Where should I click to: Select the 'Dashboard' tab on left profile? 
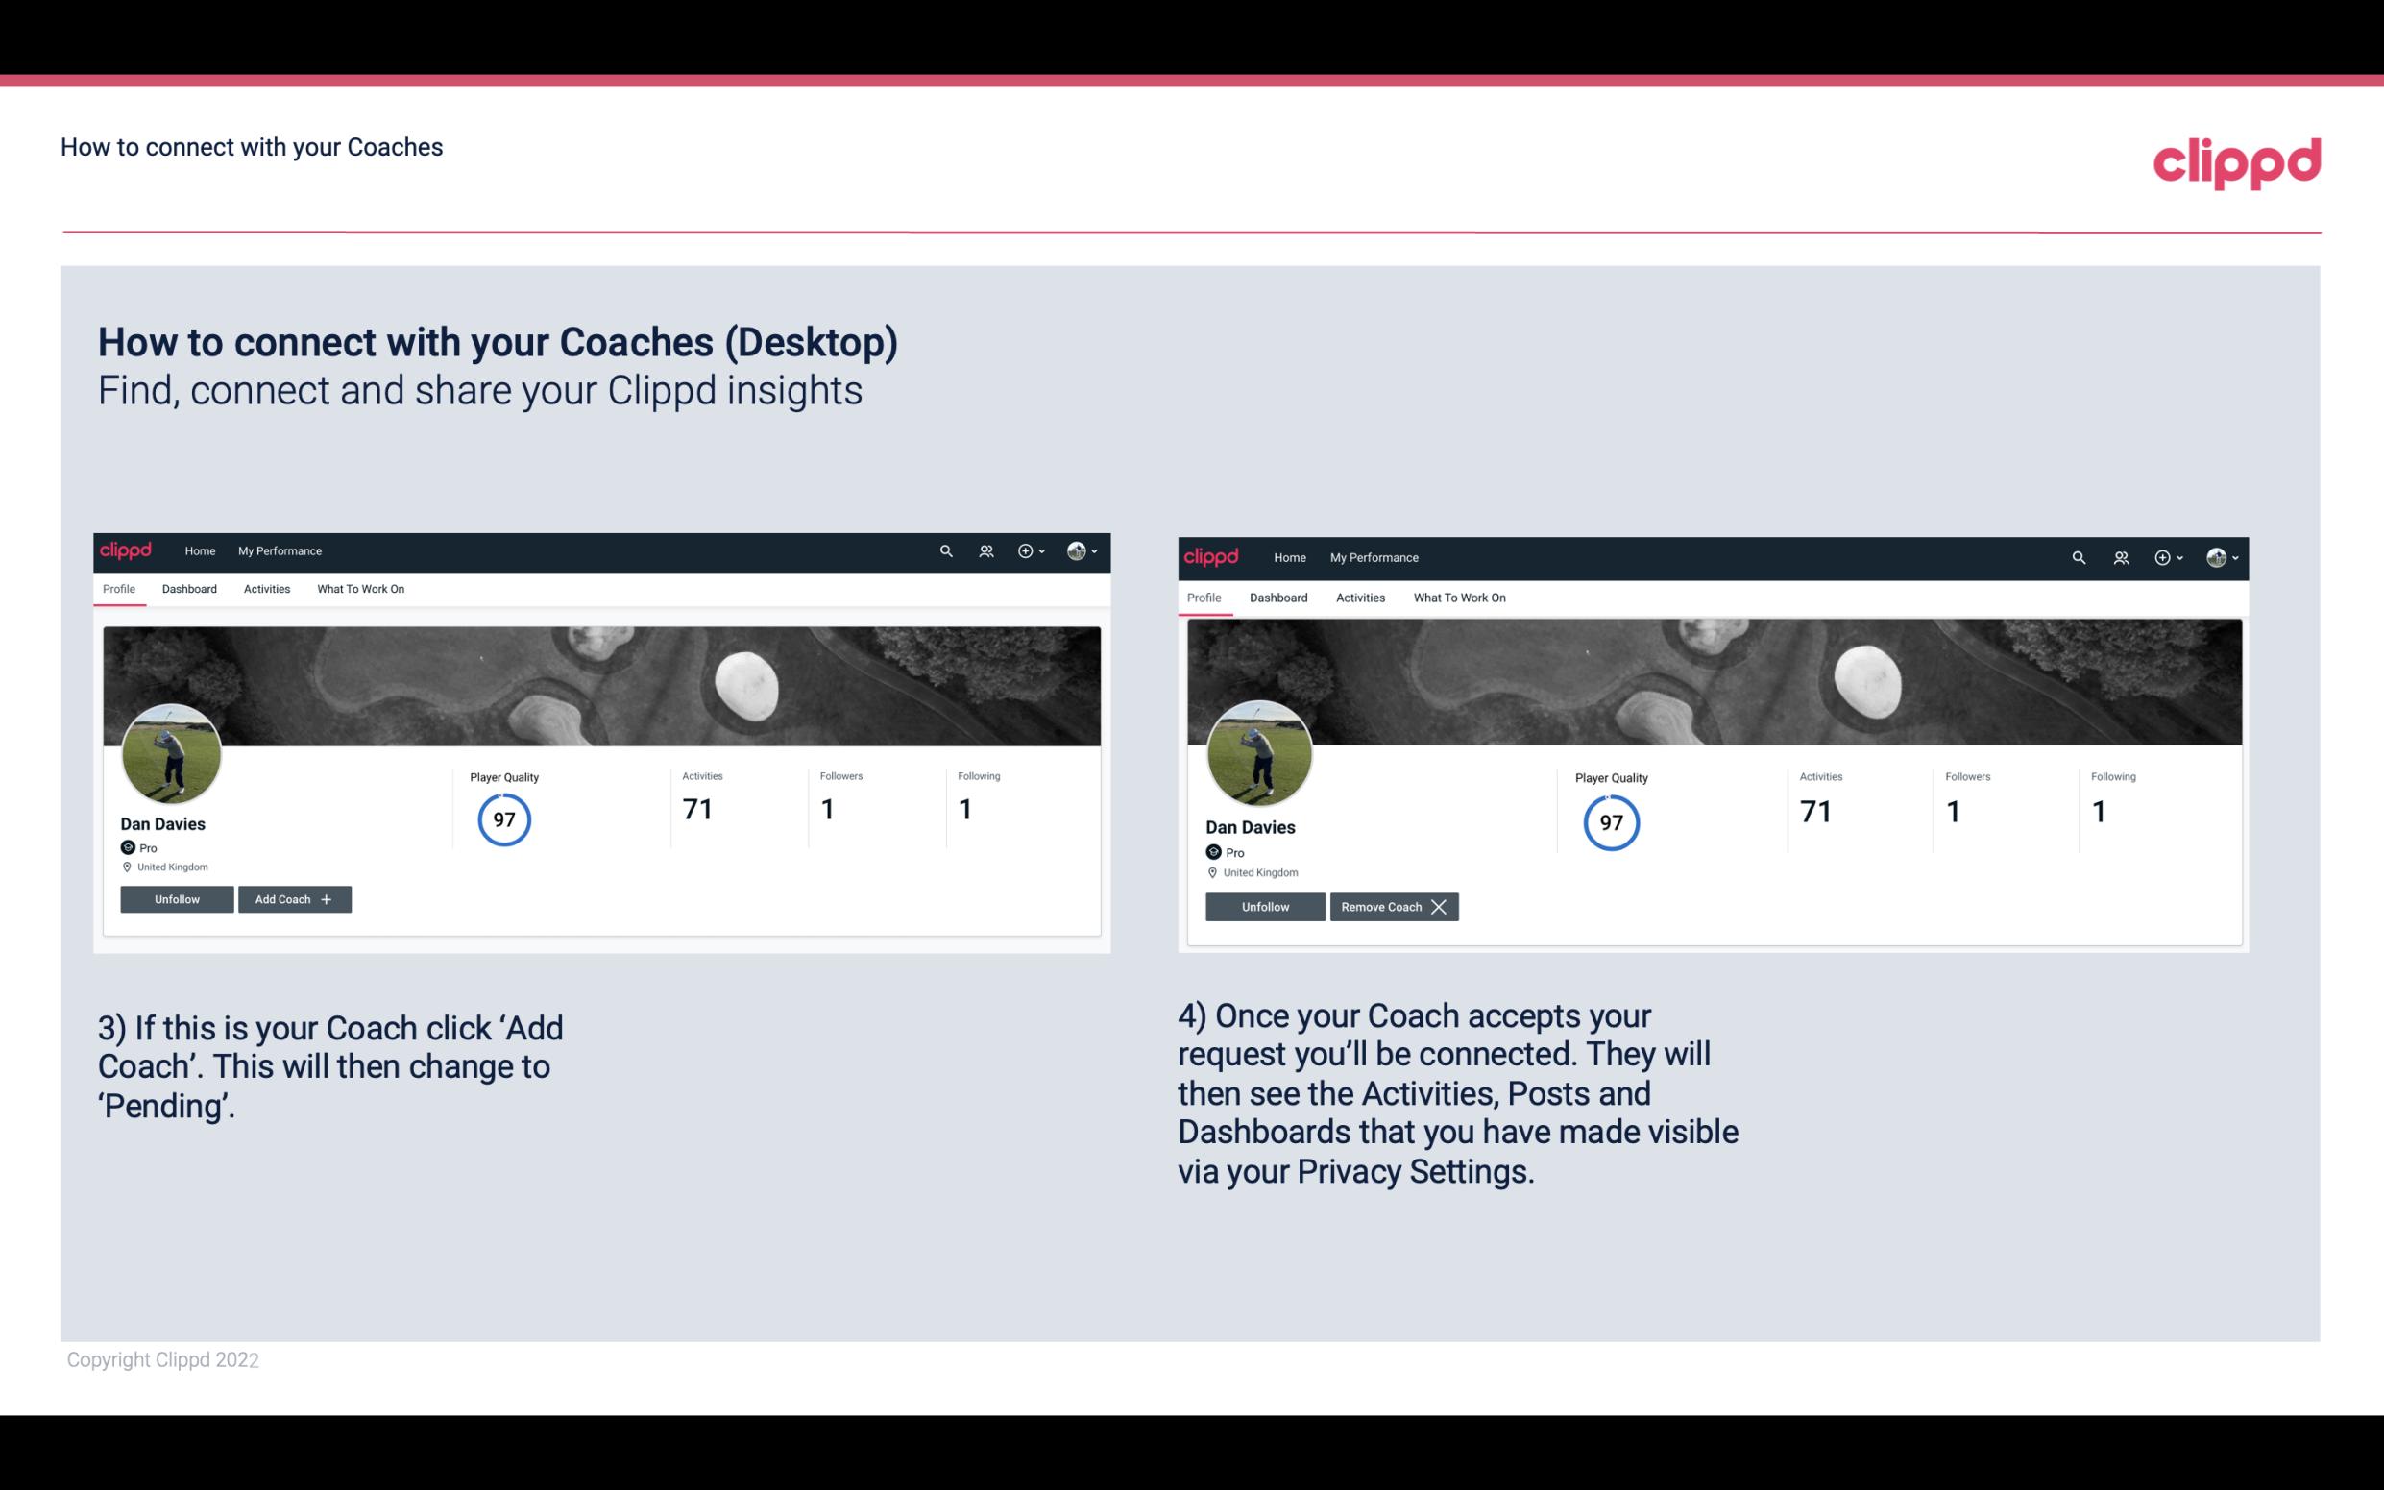(187, 589)
